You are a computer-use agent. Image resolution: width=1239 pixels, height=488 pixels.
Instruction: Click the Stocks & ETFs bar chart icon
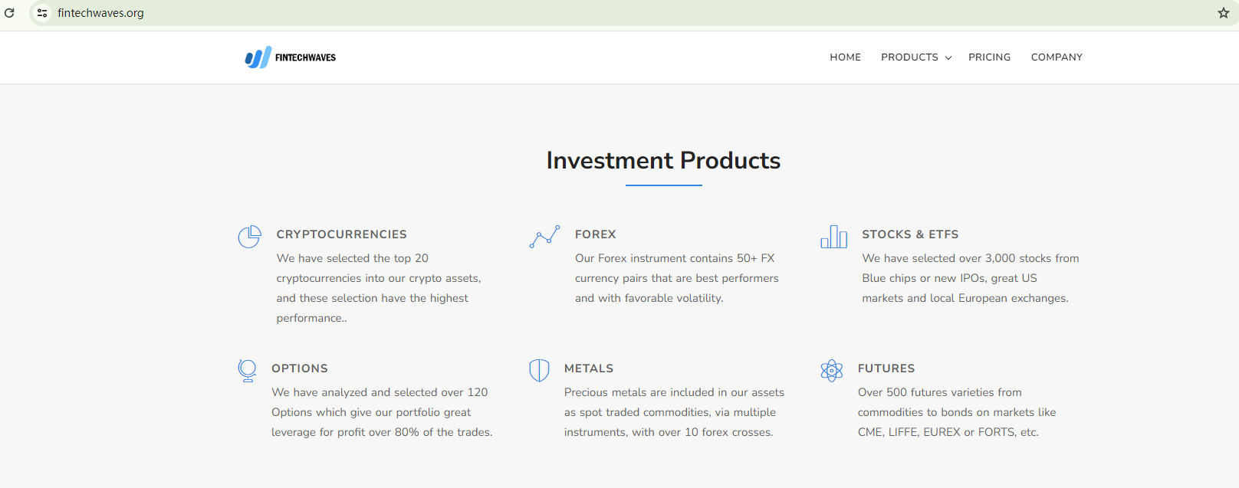click(833, 237)
